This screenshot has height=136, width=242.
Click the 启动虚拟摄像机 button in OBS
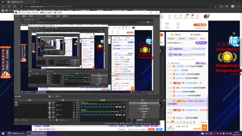[144, 109]
